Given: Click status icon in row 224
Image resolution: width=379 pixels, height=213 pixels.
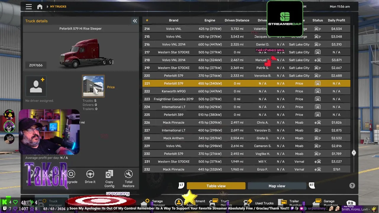Looking at the screenshot, I should coord(317,107).
